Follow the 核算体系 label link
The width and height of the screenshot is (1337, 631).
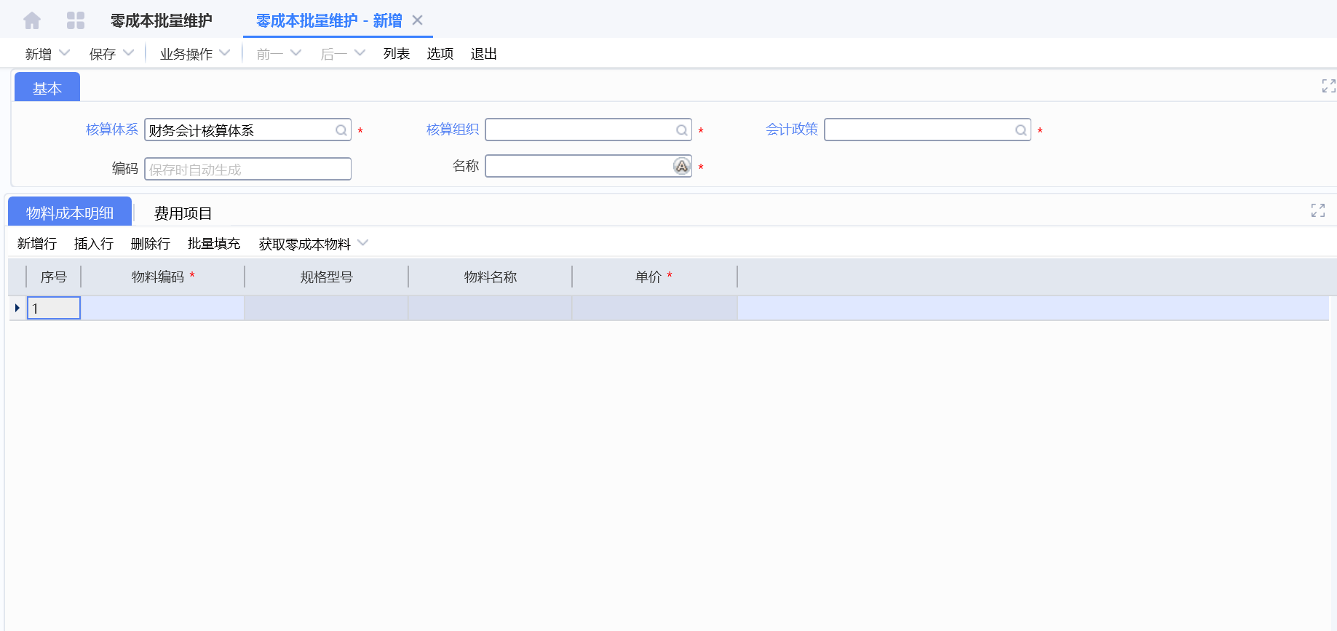(x=112, y=130)
